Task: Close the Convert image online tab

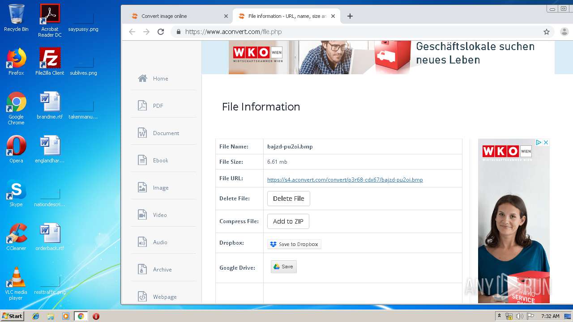Action: (x=226, y=16)
